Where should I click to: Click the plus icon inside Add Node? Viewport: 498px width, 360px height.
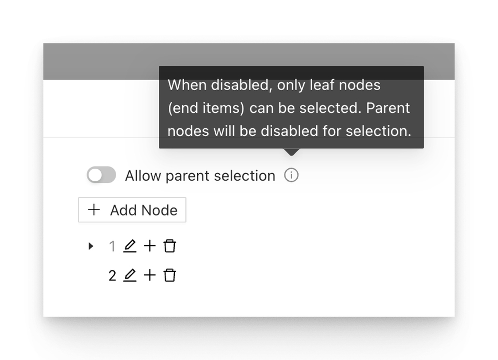coord(94,210)
